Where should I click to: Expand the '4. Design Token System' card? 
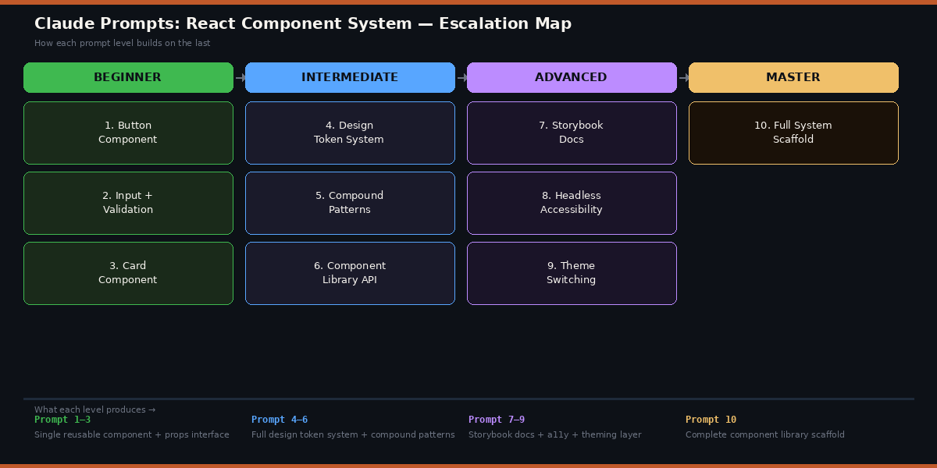point(350,133)
